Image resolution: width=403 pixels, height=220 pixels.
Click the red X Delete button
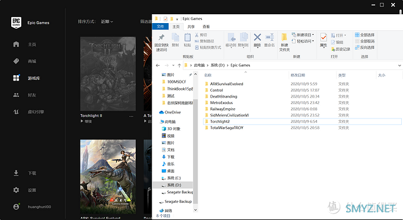(x=257, y=40)
